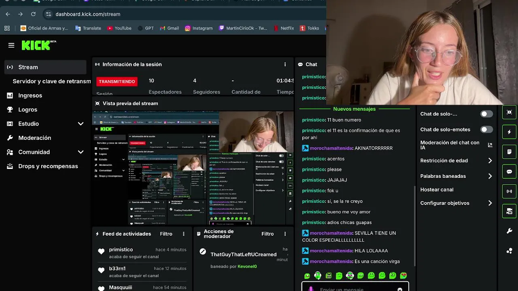Image resolution: width=518 pixels, height=291 pixels.
Task: Open Filtro in Acciones de moderador
Action: pyautogui.click(x=267, y=234)
